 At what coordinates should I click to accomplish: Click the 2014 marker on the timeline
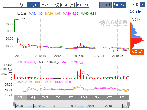click(73, 106)
